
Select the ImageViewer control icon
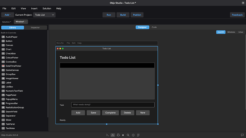(x=3, y=78)
